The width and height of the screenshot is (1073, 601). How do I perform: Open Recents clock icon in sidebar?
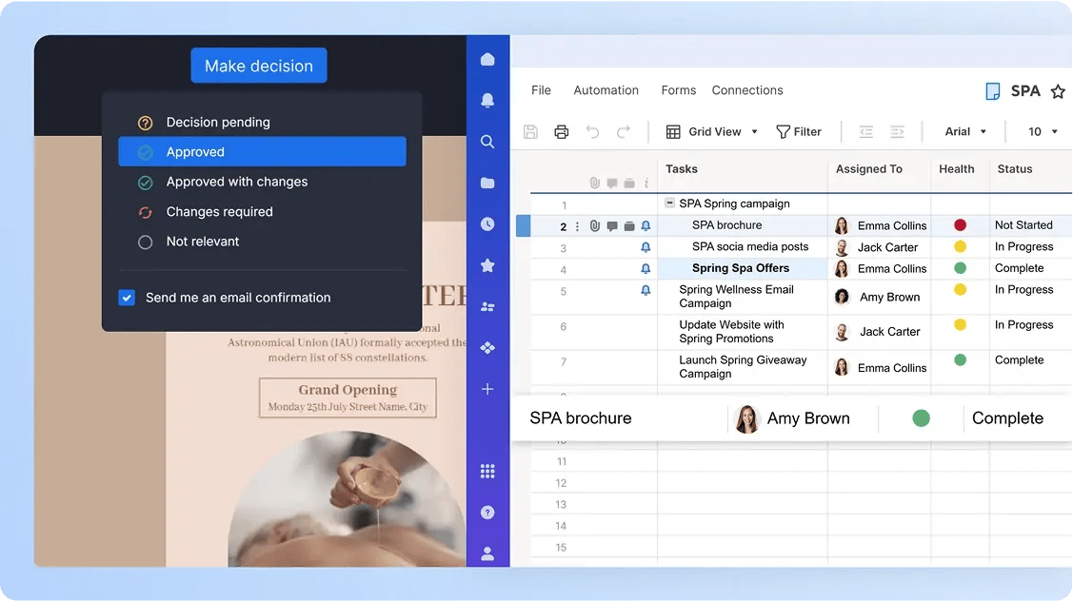pos(487,224)
